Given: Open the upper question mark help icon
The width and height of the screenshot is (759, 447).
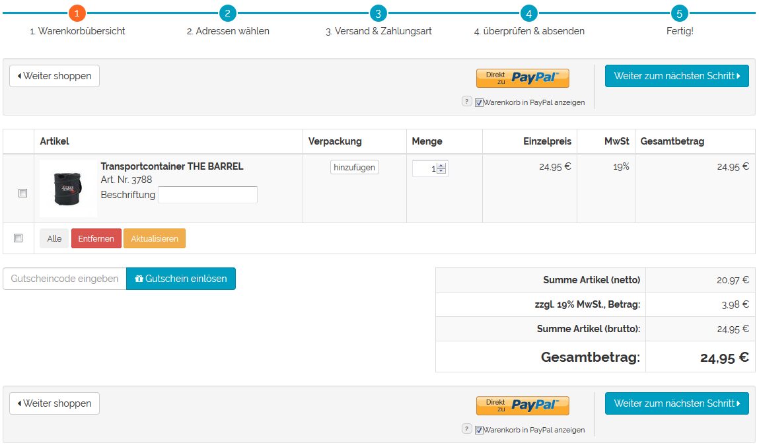Looking at the screenshot, I should [467, 102].
